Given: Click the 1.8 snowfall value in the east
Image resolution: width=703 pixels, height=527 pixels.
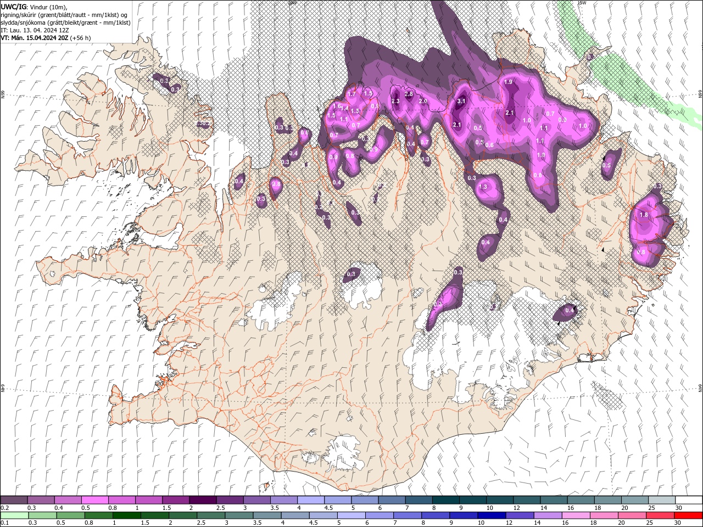Looking at the screenshot, I should tap(644, 215).
